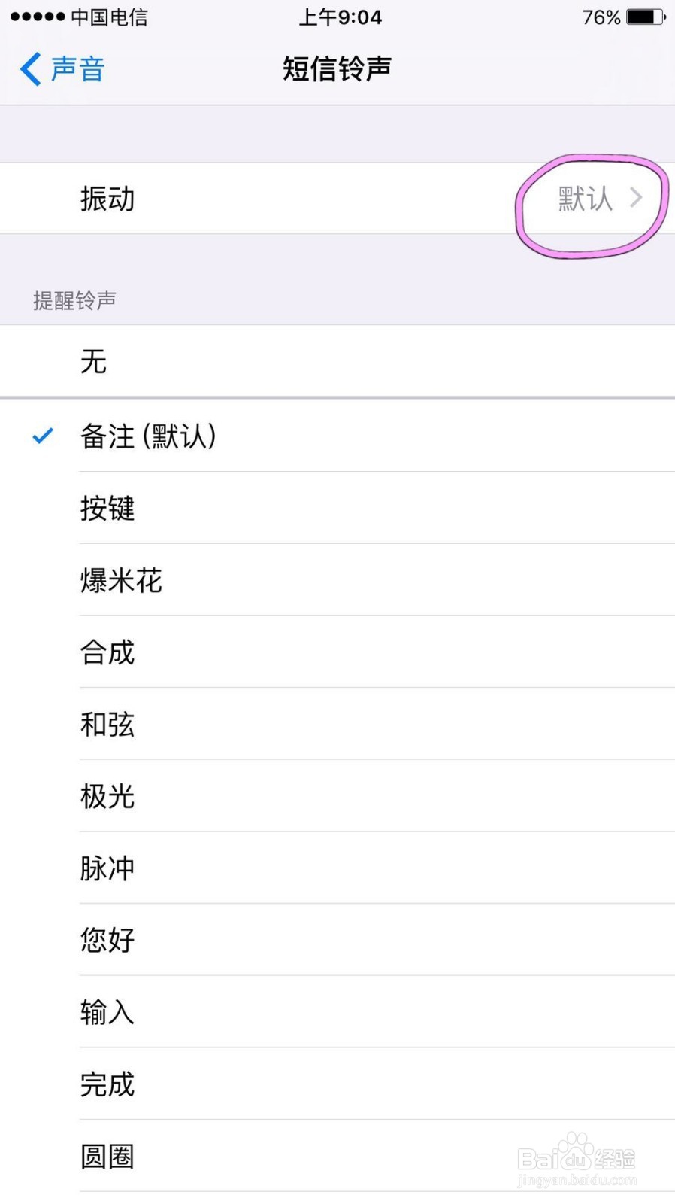Tap the blue checkmark beside 备注
675x1204 pixels.
coord(44,436)
